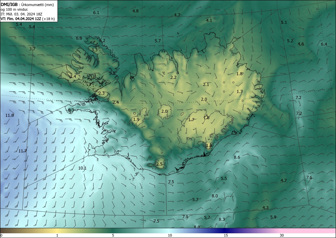Select the 4.6 value in the northeast
This screenshot has height=238, width=336.
point(301,44)
